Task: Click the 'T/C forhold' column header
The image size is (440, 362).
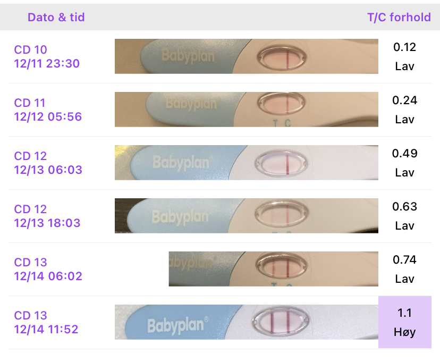Action: pos(399,17)
